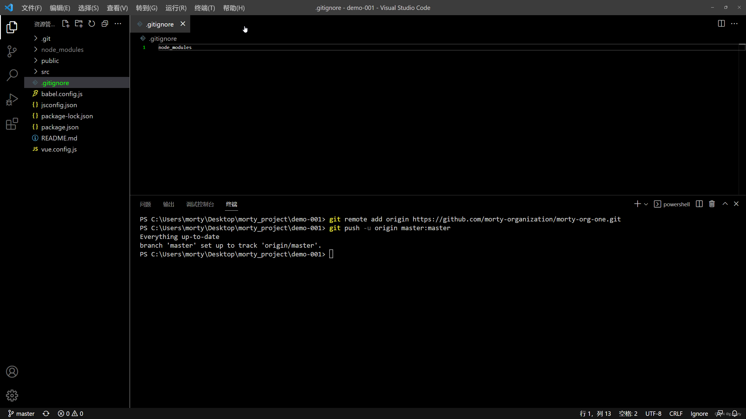Add a new terminal with plus icon
Screen dimensions: 746x419
(637, 204)
